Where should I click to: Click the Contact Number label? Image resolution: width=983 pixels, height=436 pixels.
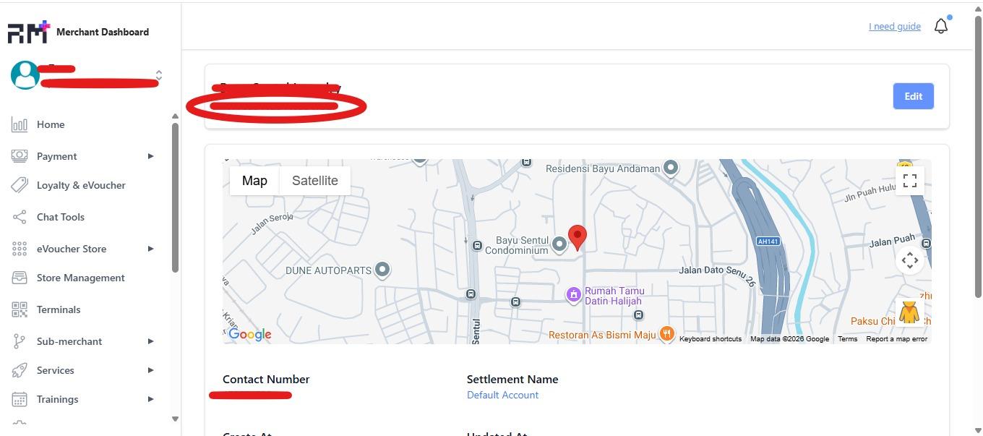click(x=266, y=379)
